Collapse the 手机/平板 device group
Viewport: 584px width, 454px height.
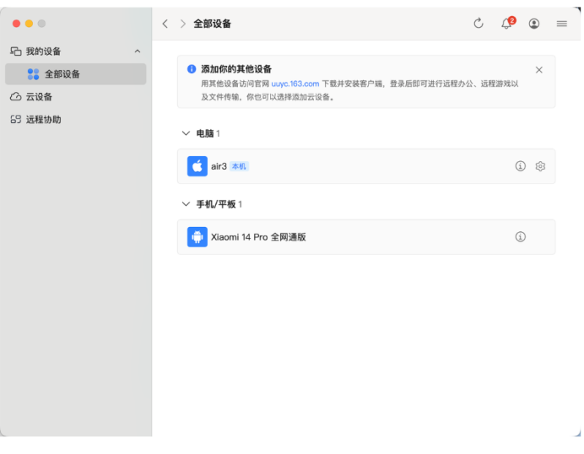(187, 204)
